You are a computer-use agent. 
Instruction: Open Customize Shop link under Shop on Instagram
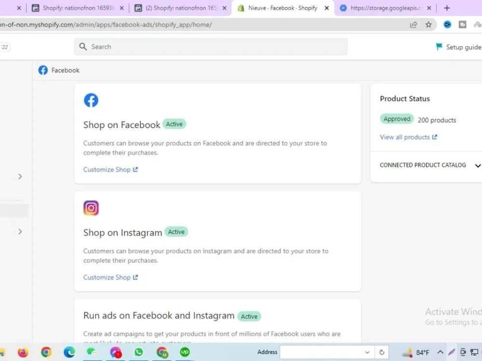click(110, 277)
